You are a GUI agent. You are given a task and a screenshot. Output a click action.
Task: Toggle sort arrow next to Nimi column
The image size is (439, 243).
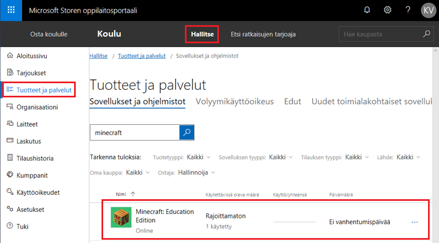tap(133, 194)
